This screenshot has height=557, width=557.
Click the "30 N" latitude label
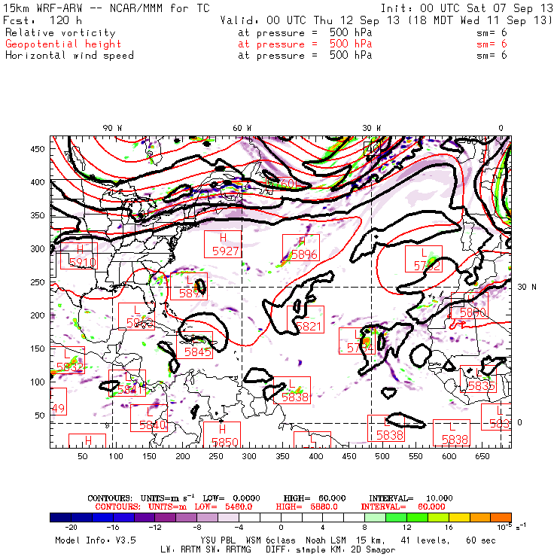point(527,287)
